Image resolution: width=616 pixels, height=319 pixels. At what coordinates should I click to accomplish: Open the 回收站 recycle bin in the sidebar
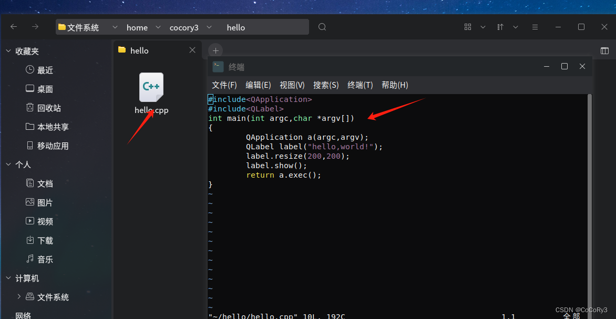46,108
